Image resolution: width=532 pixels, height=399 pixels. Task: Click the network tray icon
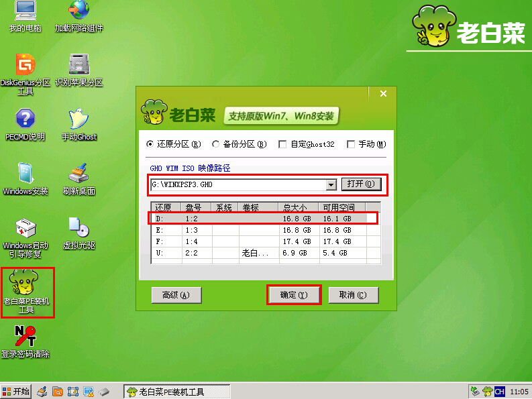click(x=476, y=392)
